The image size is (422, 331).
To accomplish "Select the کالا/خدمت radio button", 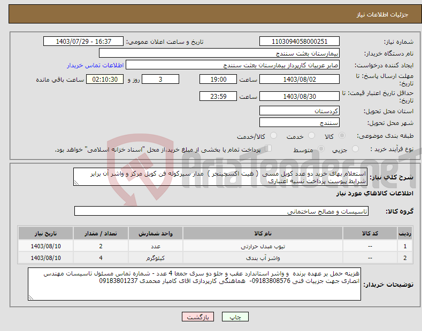I will point(273,136).
